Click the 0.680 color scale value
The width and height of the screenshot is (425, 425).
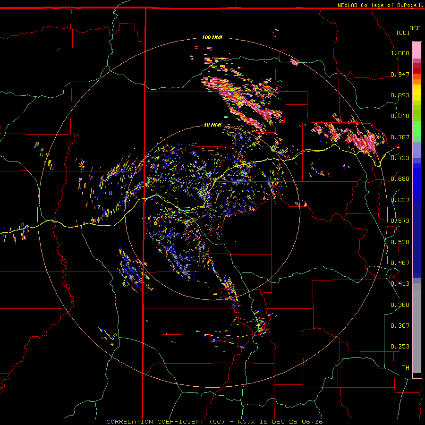(400, 179)
